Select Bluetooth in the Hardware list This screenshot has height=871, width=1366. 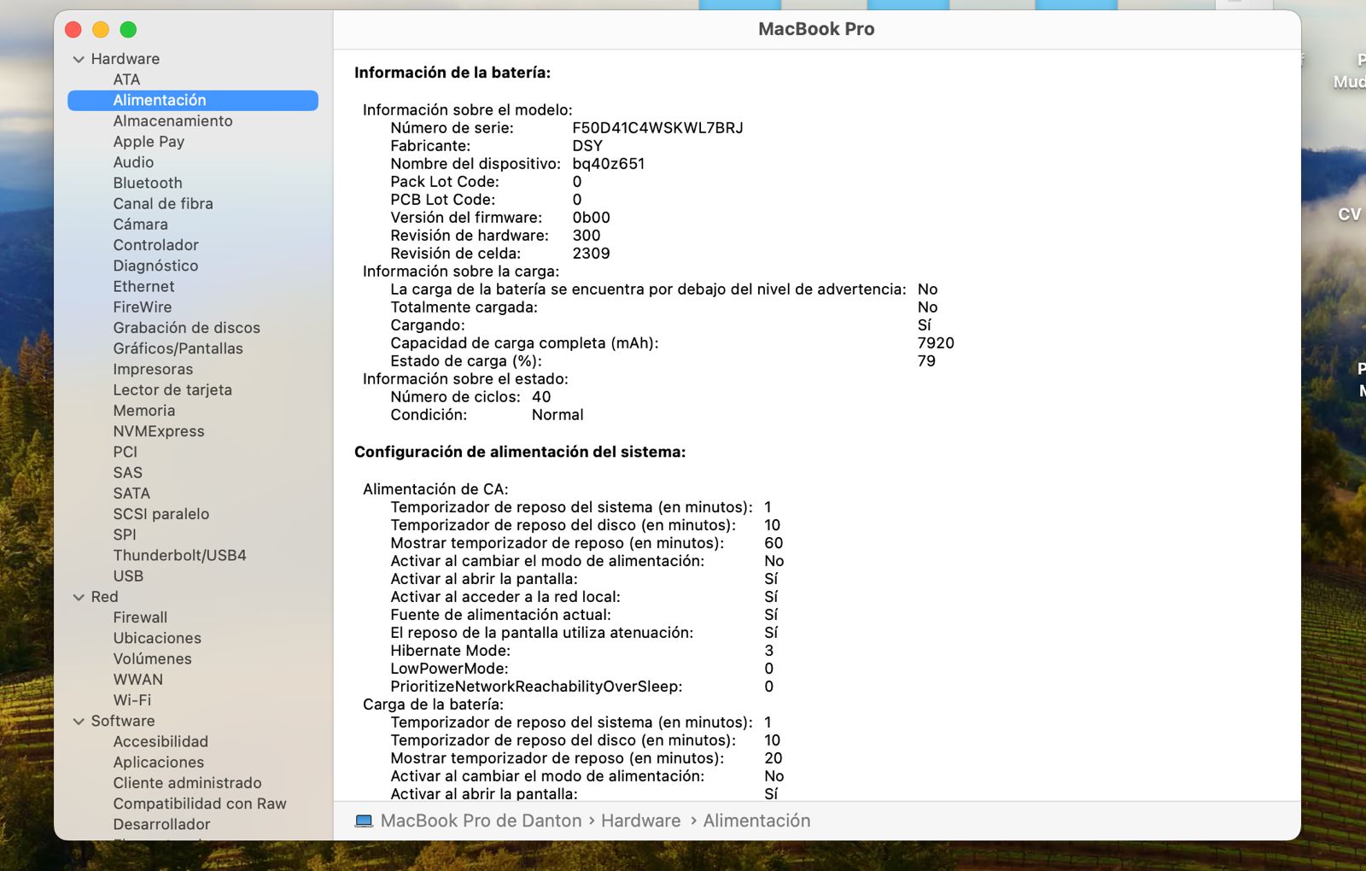pos(148,183)
